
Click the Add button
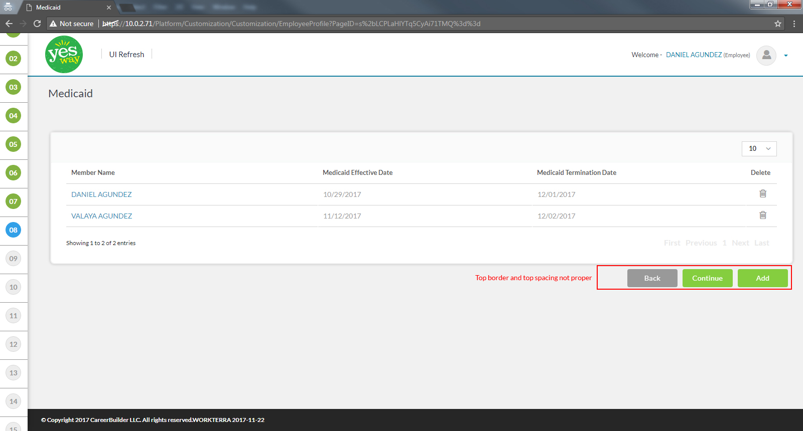pyautogui.click(x=762, y=278)
